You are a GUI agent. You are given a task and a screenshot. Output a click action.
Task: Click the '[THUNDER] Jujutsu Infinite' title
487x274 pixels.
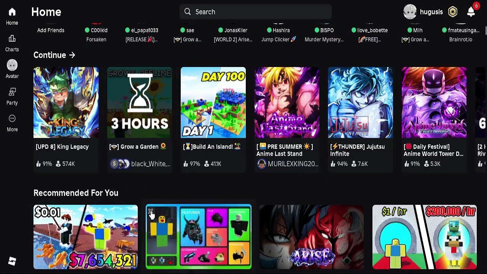pos(357,150)
